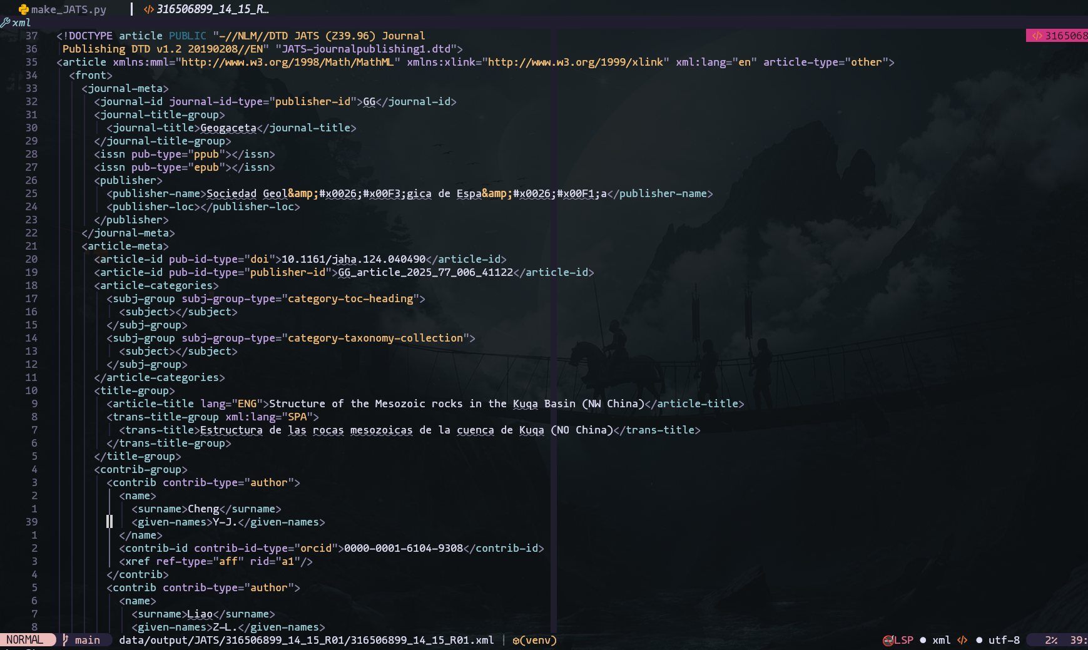1088x650 pixels.
Task: Click the XML code icon on active tab
Action: pyautogui.click(x=148, y=9)
